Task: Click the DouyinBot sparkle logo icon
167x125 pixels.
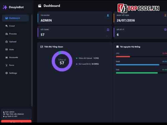Action: tap(5, 7)
